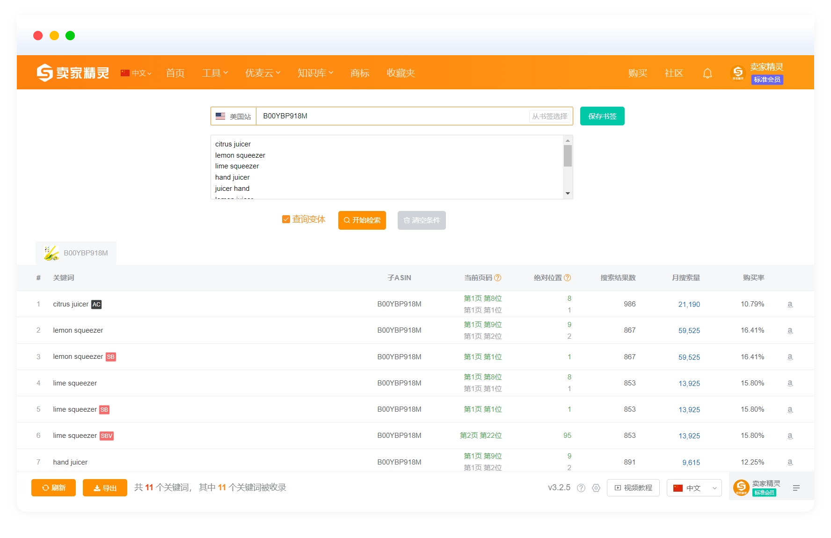Click monthly searches 21,190 link
The image size is (831, 538).
[689, 304]
